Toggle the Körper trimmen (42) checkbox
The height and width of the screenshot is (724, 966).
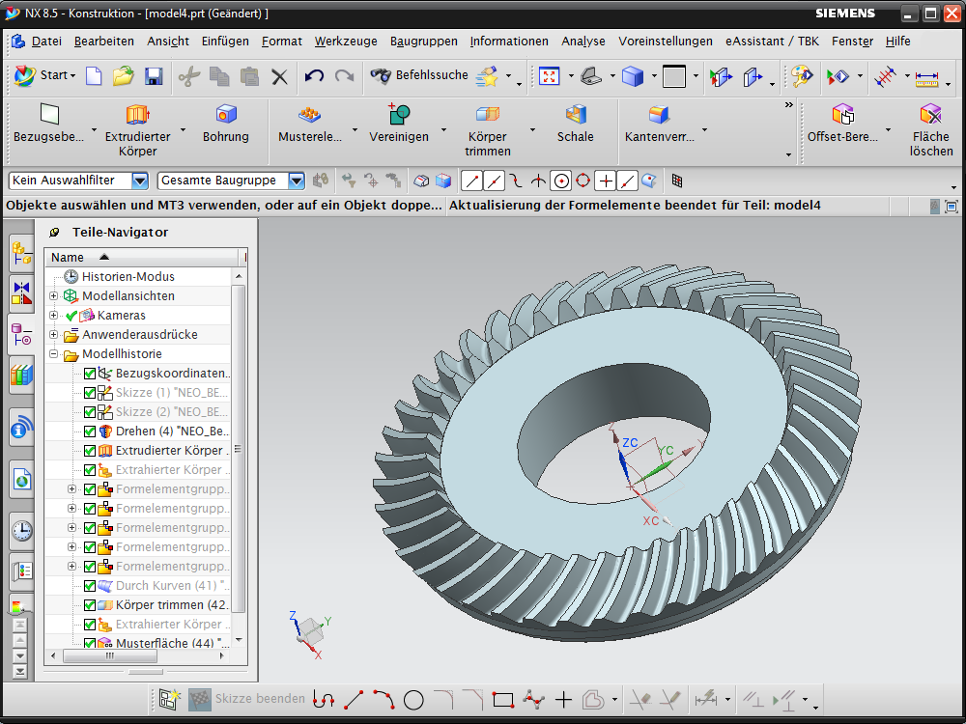(x=90, y=605)
